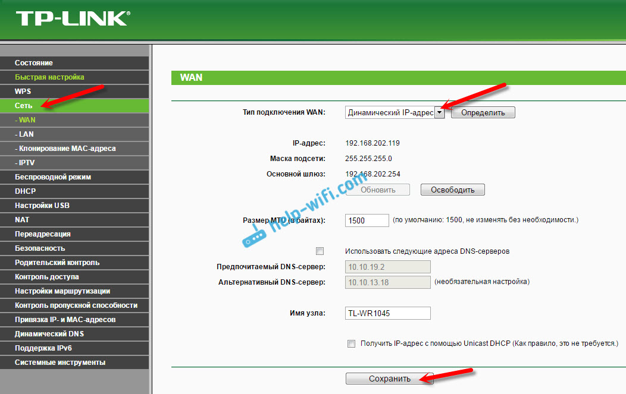Open Родительский контроль parental control
Screen dimensions: 626x394
pyautogui.click(x=57, y=263)
